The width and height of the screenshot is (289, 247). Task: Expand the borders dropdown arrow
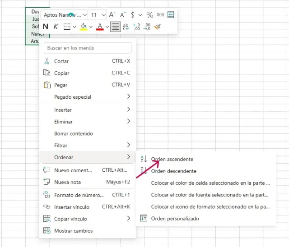75,27
